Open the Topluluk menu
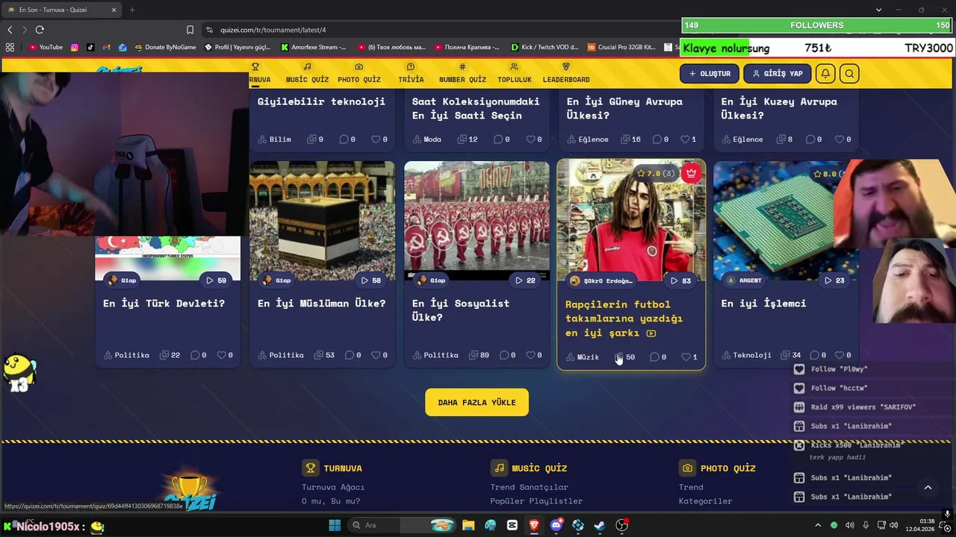Image resolution: width=956 pixels, height=537 pixels. point(515,73)
